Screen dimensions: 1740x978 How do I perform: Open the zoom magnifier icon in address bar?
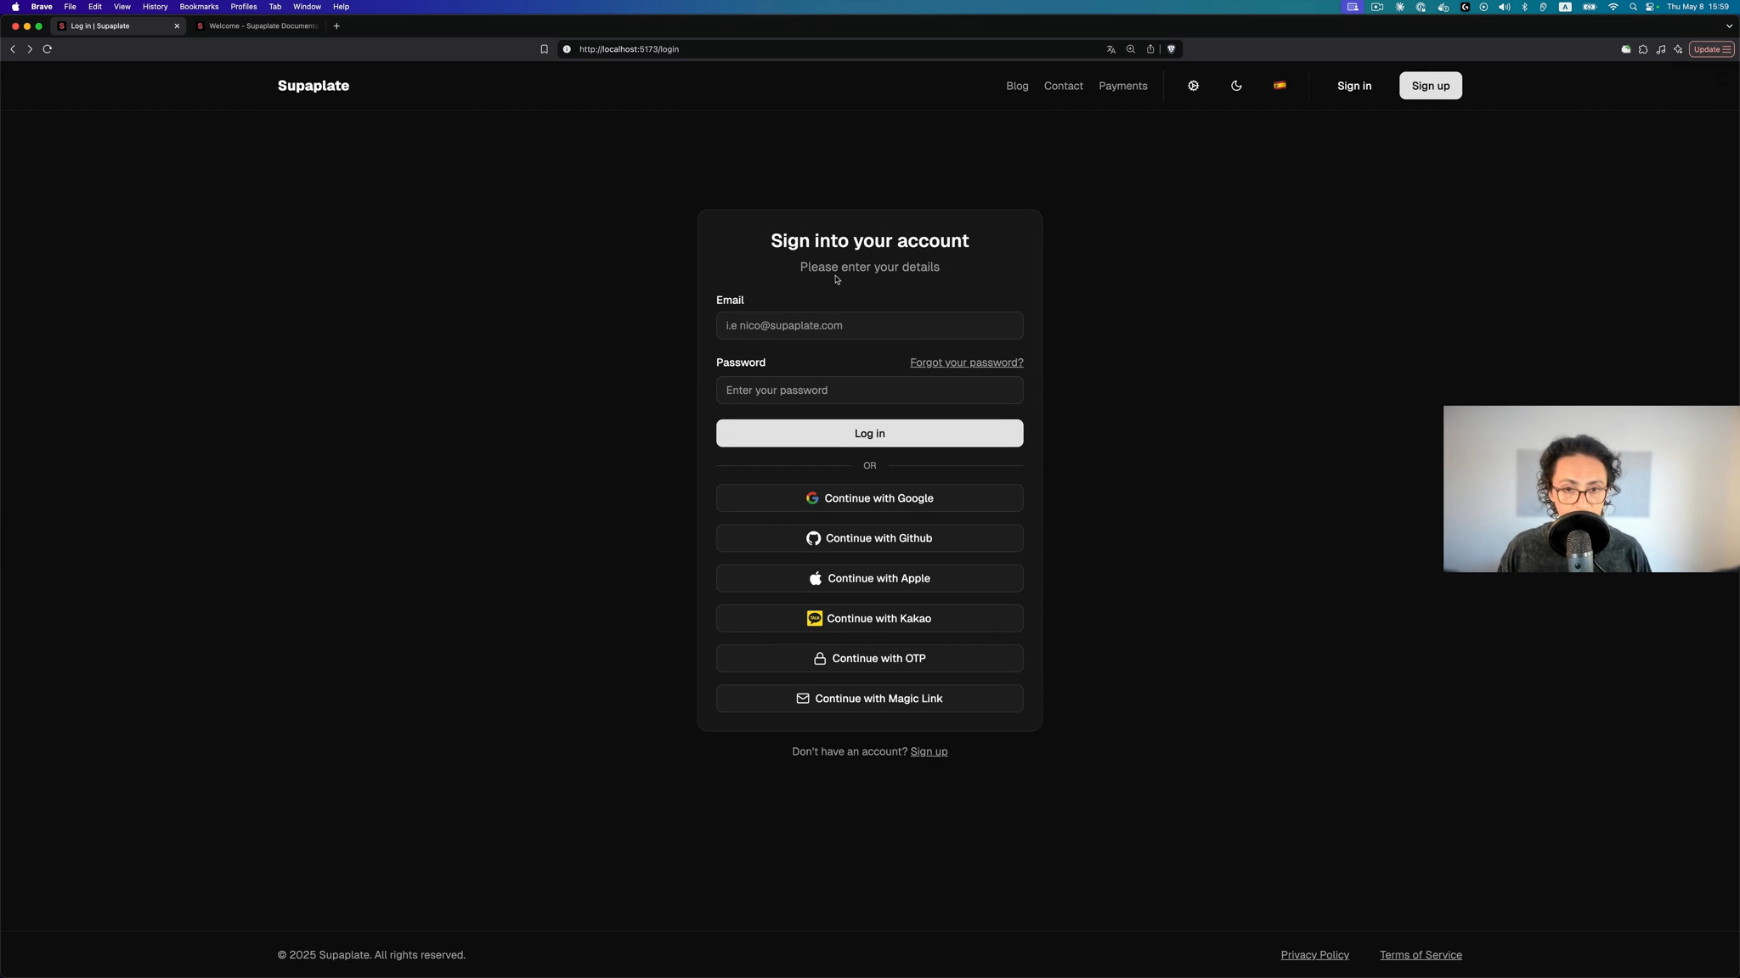coord(1130,49)
